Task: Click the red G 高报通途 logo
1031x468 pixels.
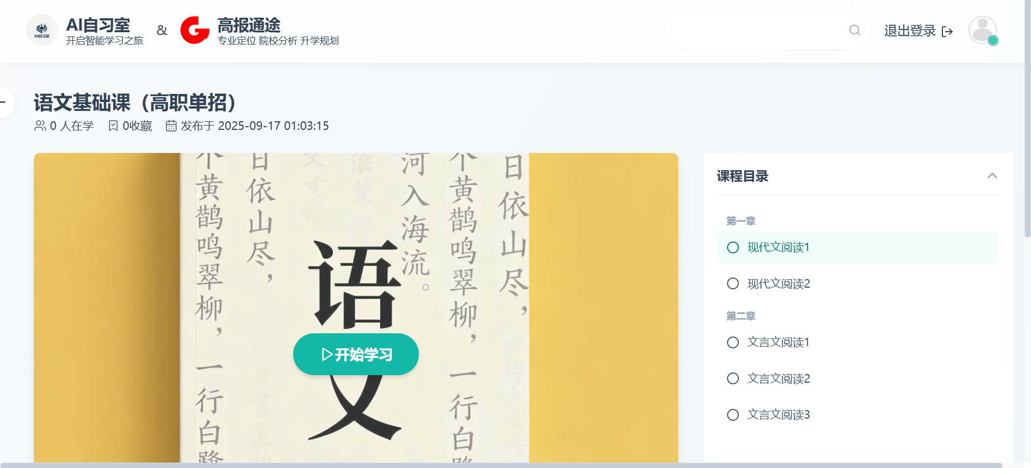Action: coord(194,30)
